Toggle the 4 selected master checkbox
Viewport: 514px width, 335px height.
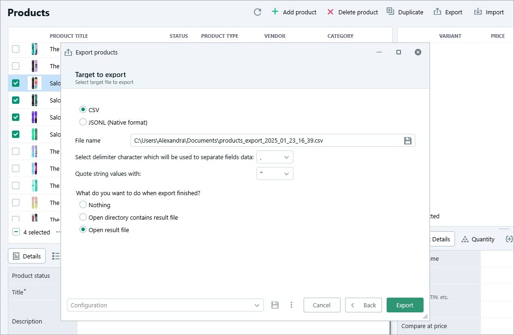click(16, 232)
